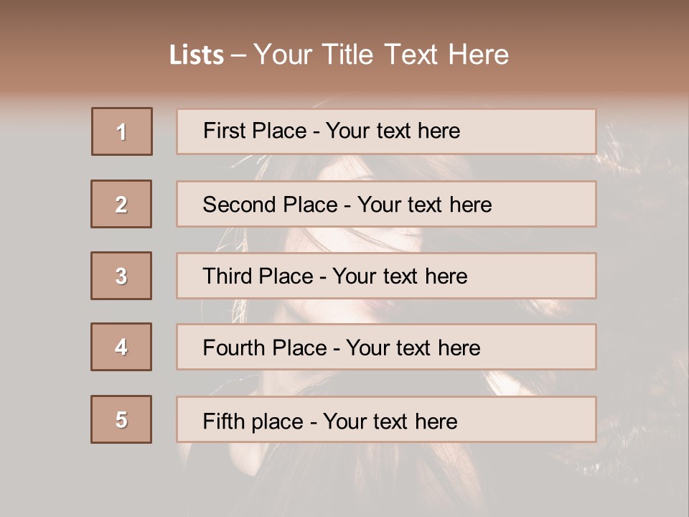Click the word Here in the heading
This screenshot has width=689, height=517.
tap(478, 55)
